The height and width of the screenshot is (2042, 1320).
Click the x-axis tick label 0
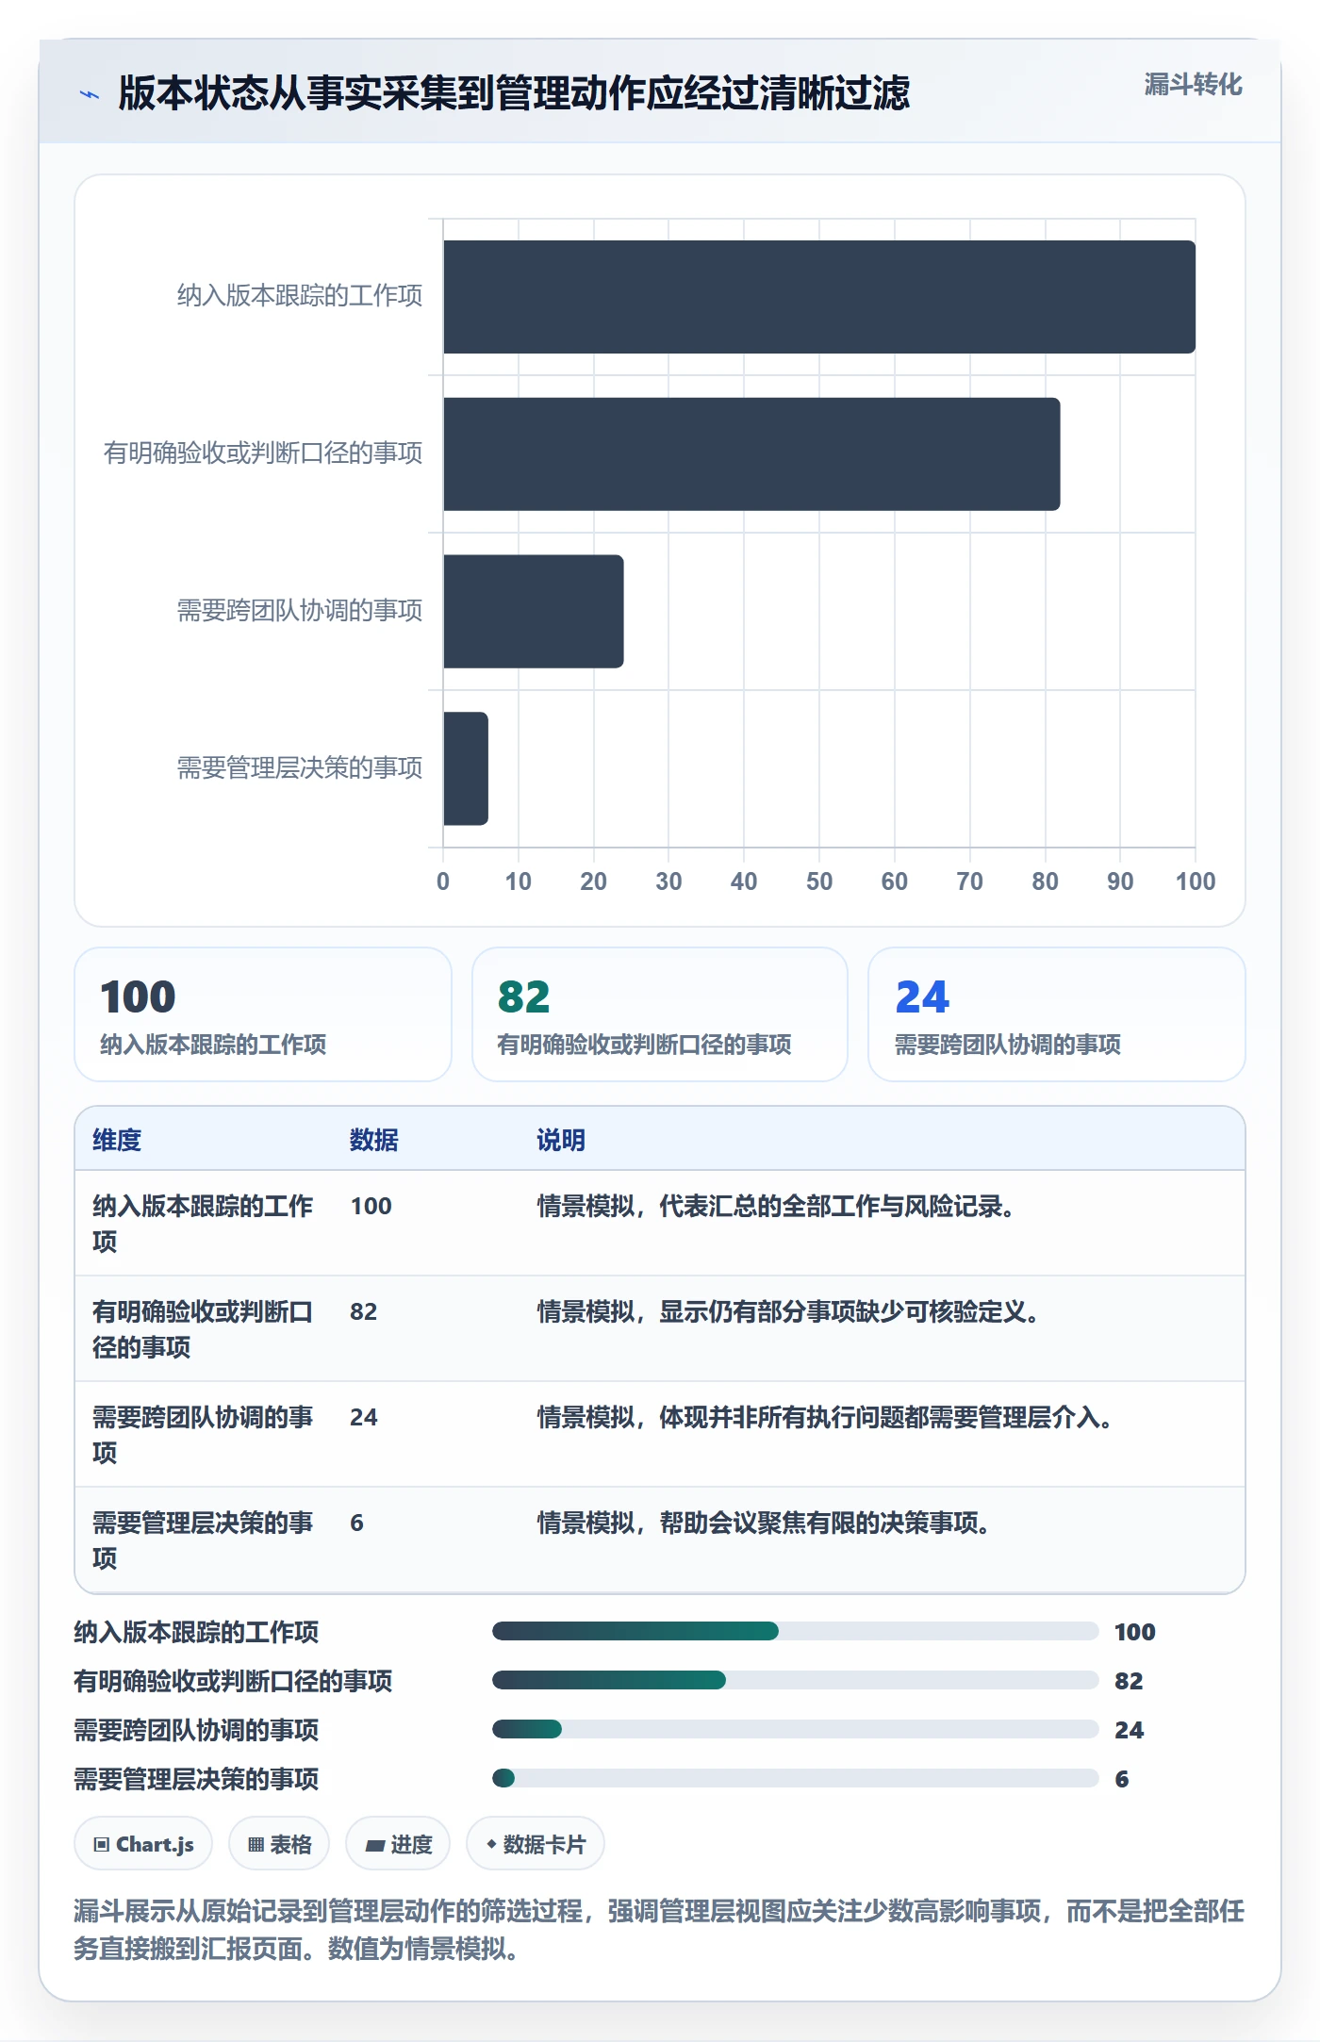tap(443, 881)
